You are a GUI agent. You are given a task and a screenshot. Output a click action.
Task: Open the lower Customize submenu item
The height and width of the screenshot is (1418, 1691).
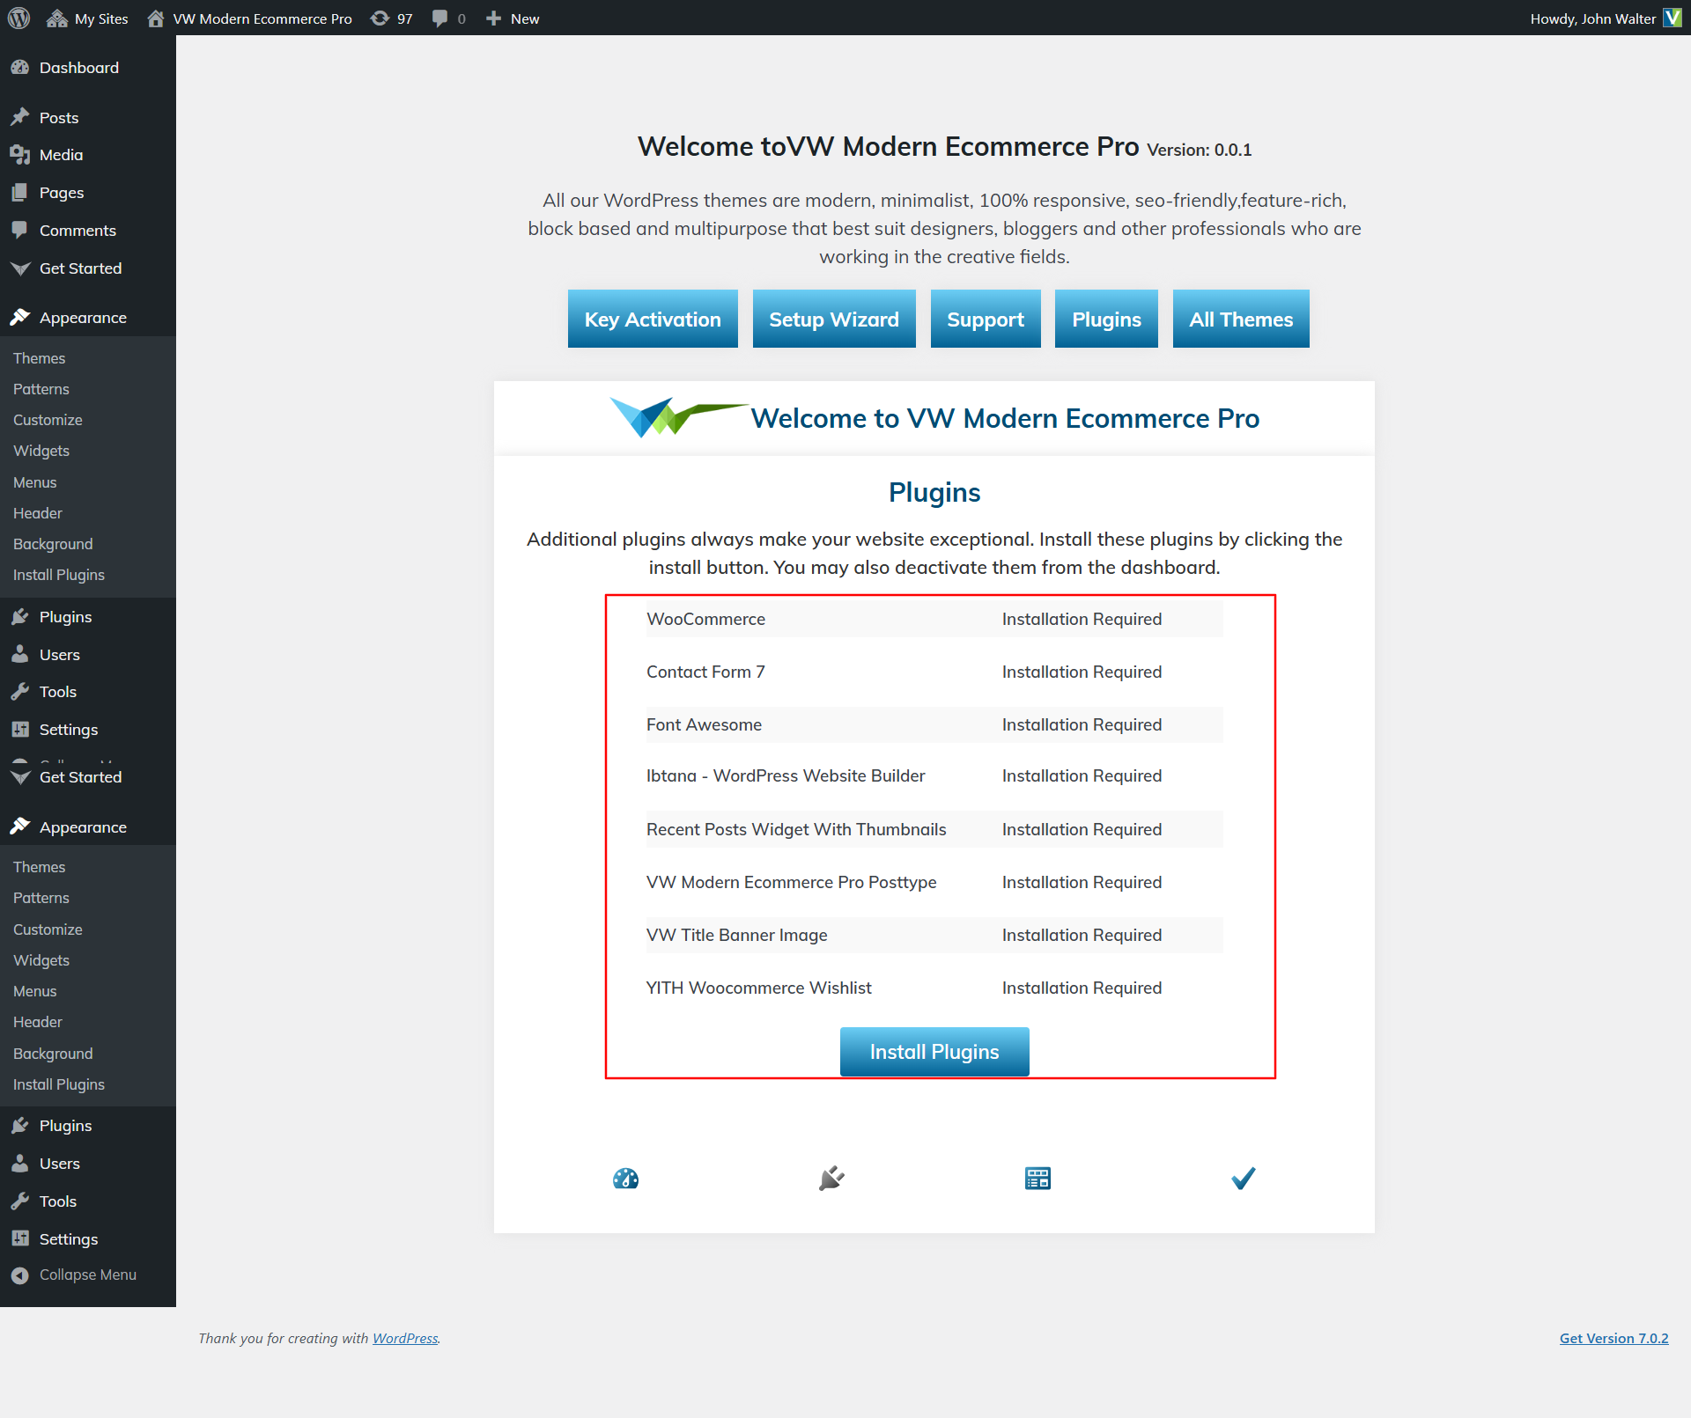coord(48,929)
